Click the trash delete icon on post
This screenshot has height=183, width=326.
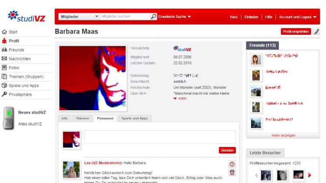(232, 173)
